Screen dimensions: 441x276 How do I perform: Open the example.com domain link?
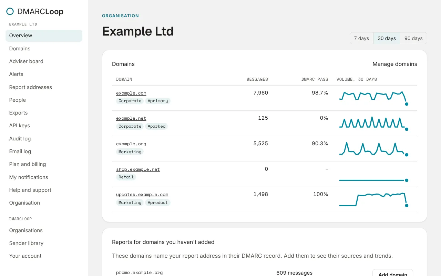pos(131,93)
